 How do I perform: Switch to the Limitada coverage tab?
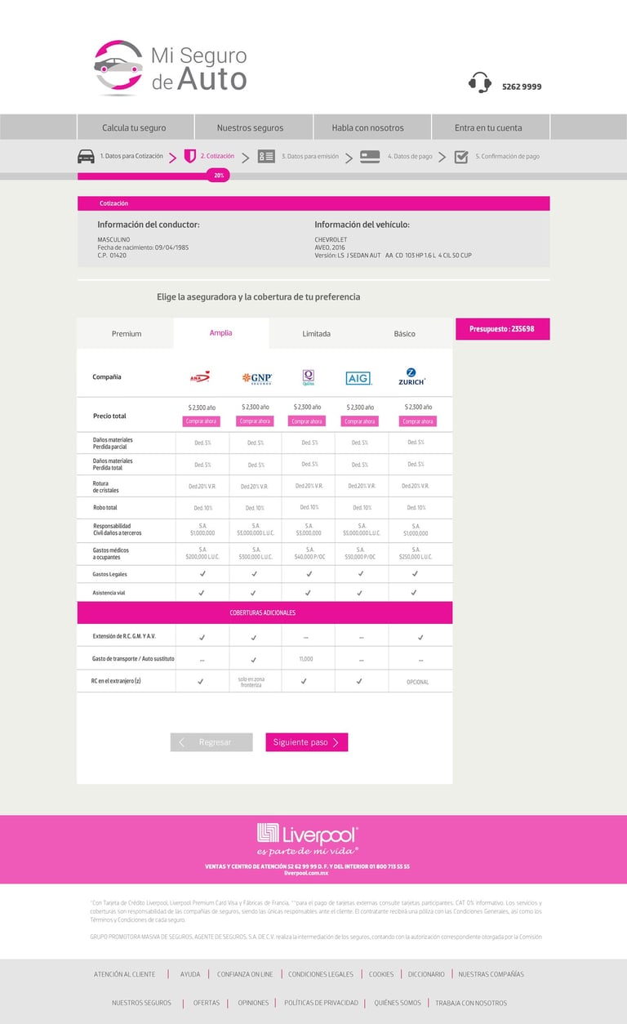[x=317, y=333]
